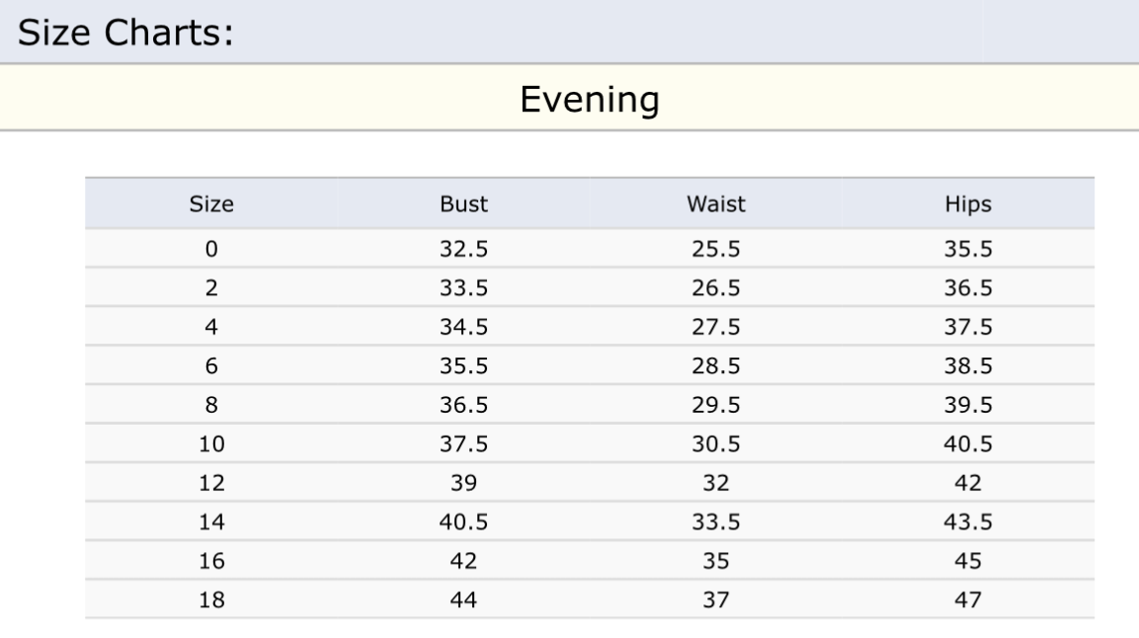
Task: Click the Waist column header
Action: [x=715, y=204]
